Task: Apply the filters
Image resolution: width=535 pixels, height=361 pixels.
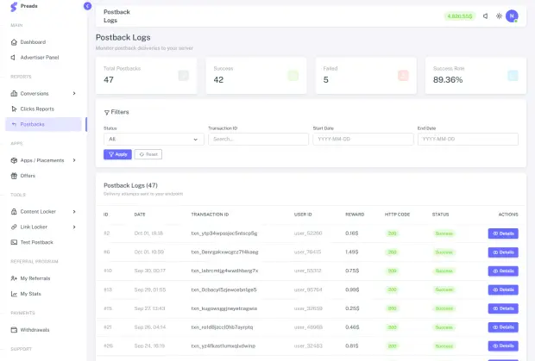Action: pyautogui.click(x=117, y=154)
